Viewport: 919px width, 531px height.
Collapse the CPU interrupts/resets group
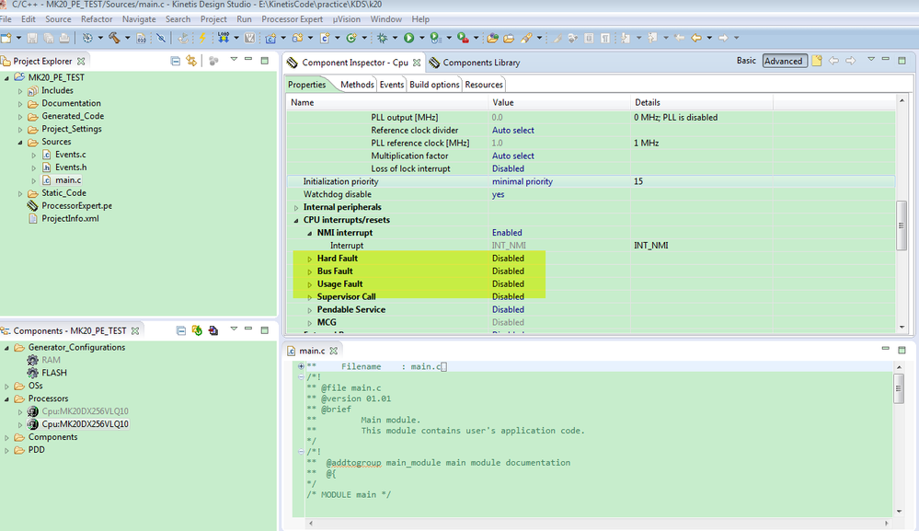point(296,220)
